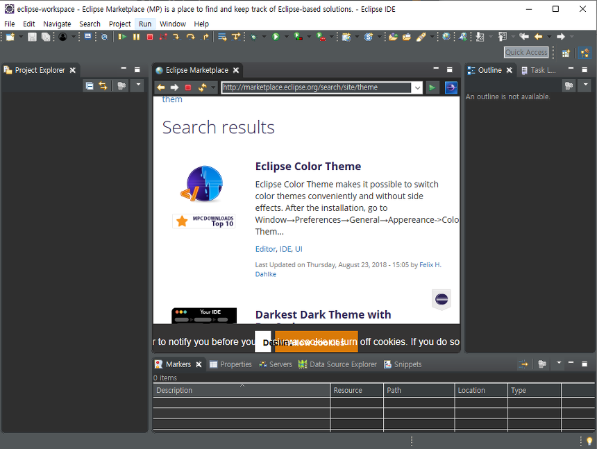The width and height of the screenshot is (597, 449).
Task: Click the green Run launch icon
Action: click(276, 37)
